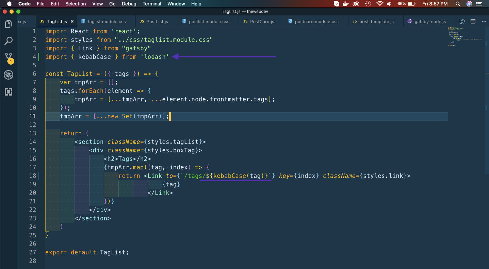
Task: Switch to the partially hidden ex.js tab
Action: point(26,21)
